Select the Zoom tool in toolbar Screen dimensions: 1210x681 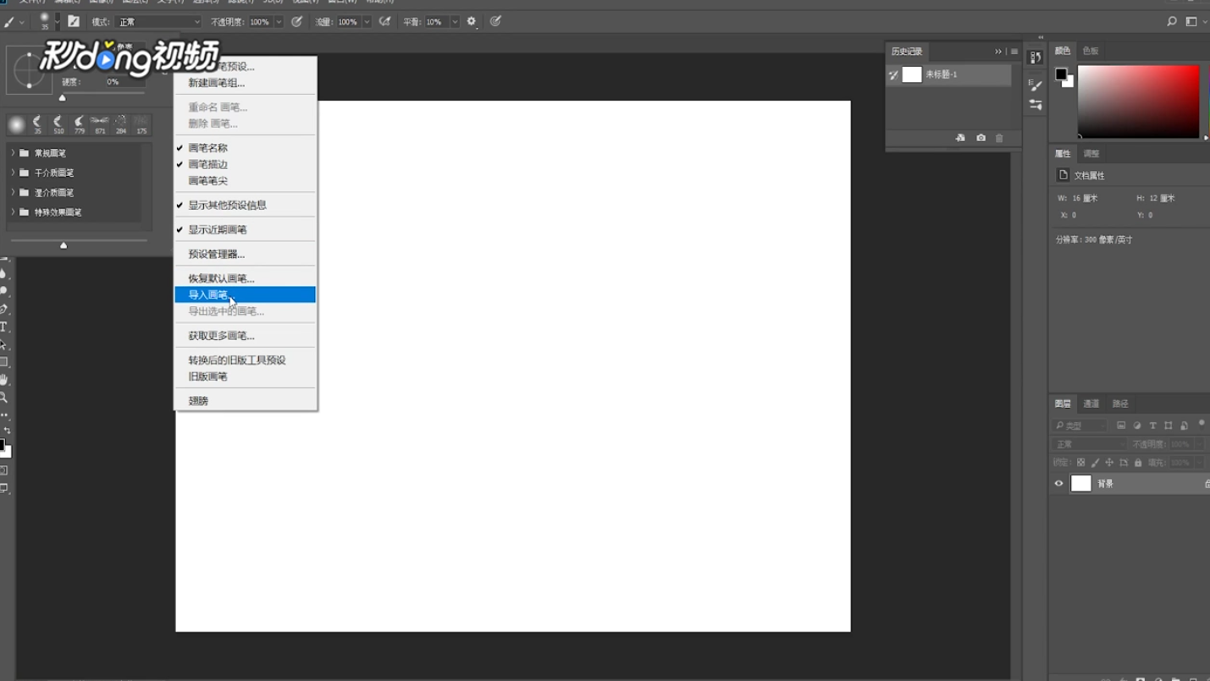(x=4, y=398)
